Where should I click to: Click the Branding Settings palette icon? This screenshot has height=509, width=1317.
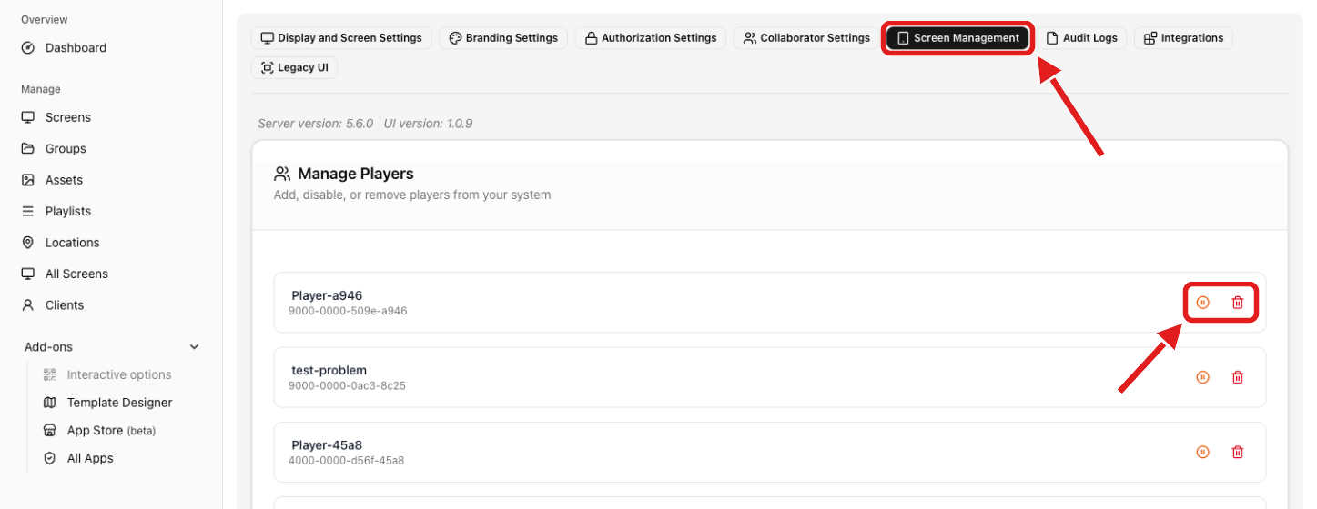click(x=455, y=38)
